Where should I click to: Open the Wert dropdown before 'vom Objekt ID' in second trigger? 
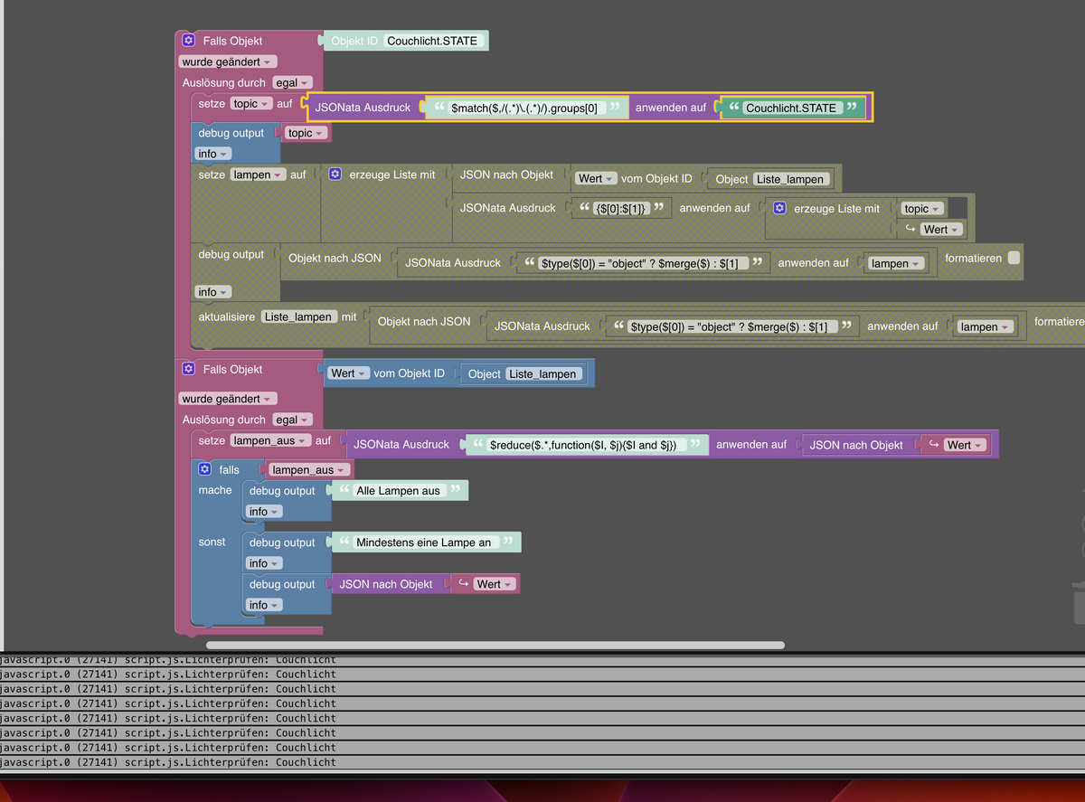click(x=349, y=373)
